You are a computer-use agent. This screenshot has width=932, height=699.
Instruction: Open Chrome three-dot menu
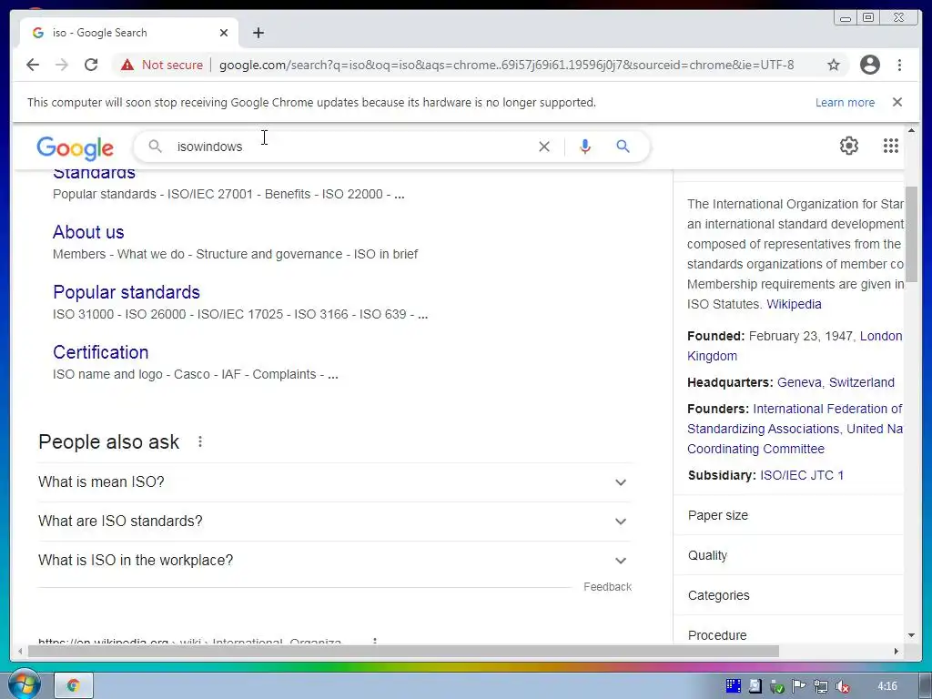coord(899,65)
